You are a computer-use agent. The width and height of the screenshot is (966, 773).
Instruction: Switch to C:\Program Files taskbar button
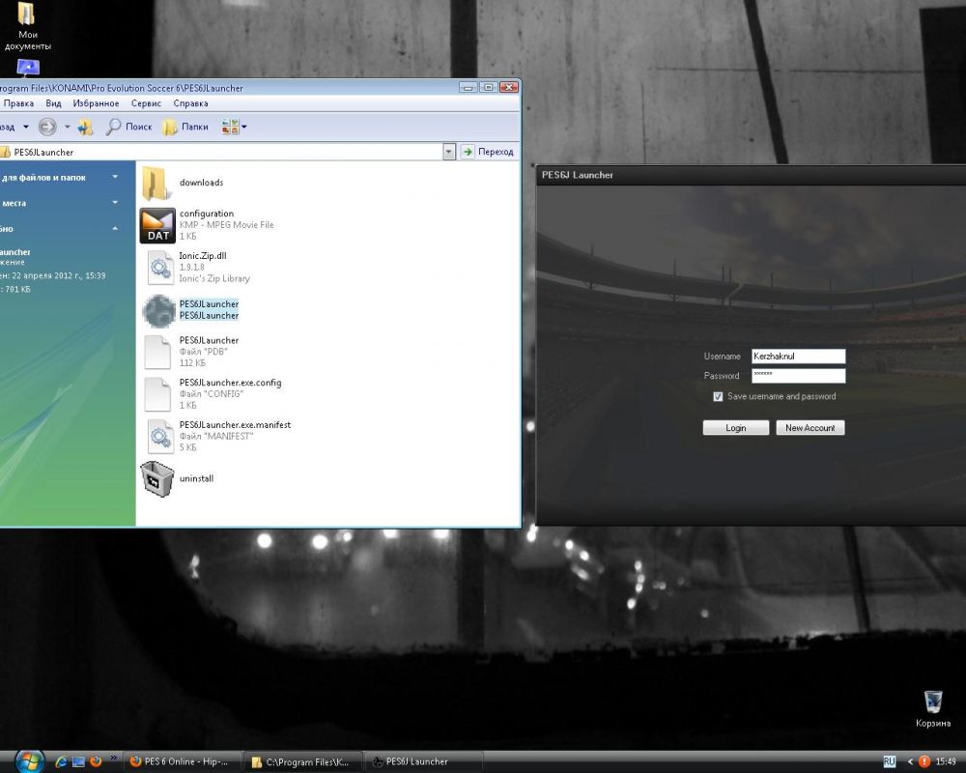(303, 762)
